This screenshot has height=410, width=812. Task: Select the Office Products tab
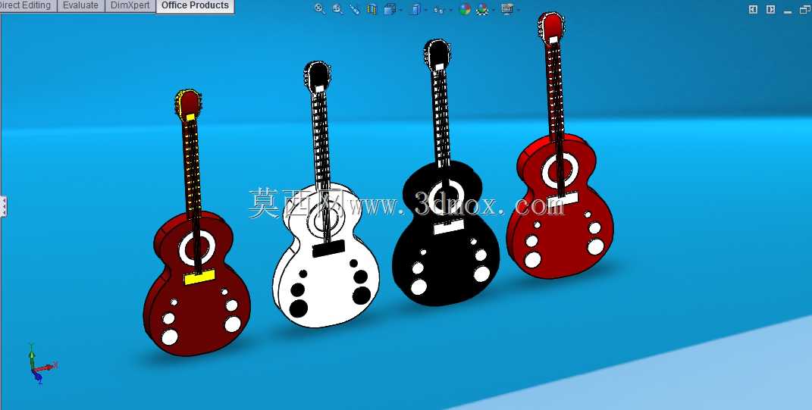195,6
